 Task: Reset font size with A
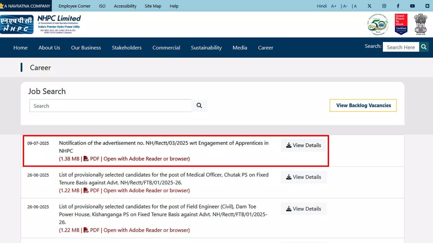(x=355, y=6)
